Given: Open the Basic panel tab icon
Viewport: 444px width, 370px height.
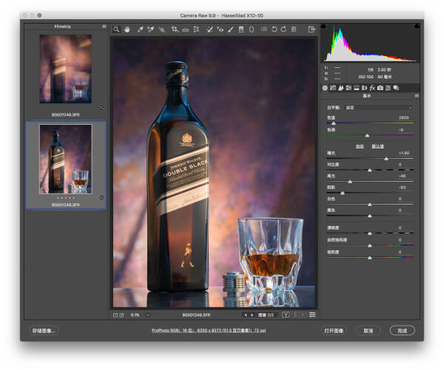Looking at the screenshot, I should pos(325,88).
